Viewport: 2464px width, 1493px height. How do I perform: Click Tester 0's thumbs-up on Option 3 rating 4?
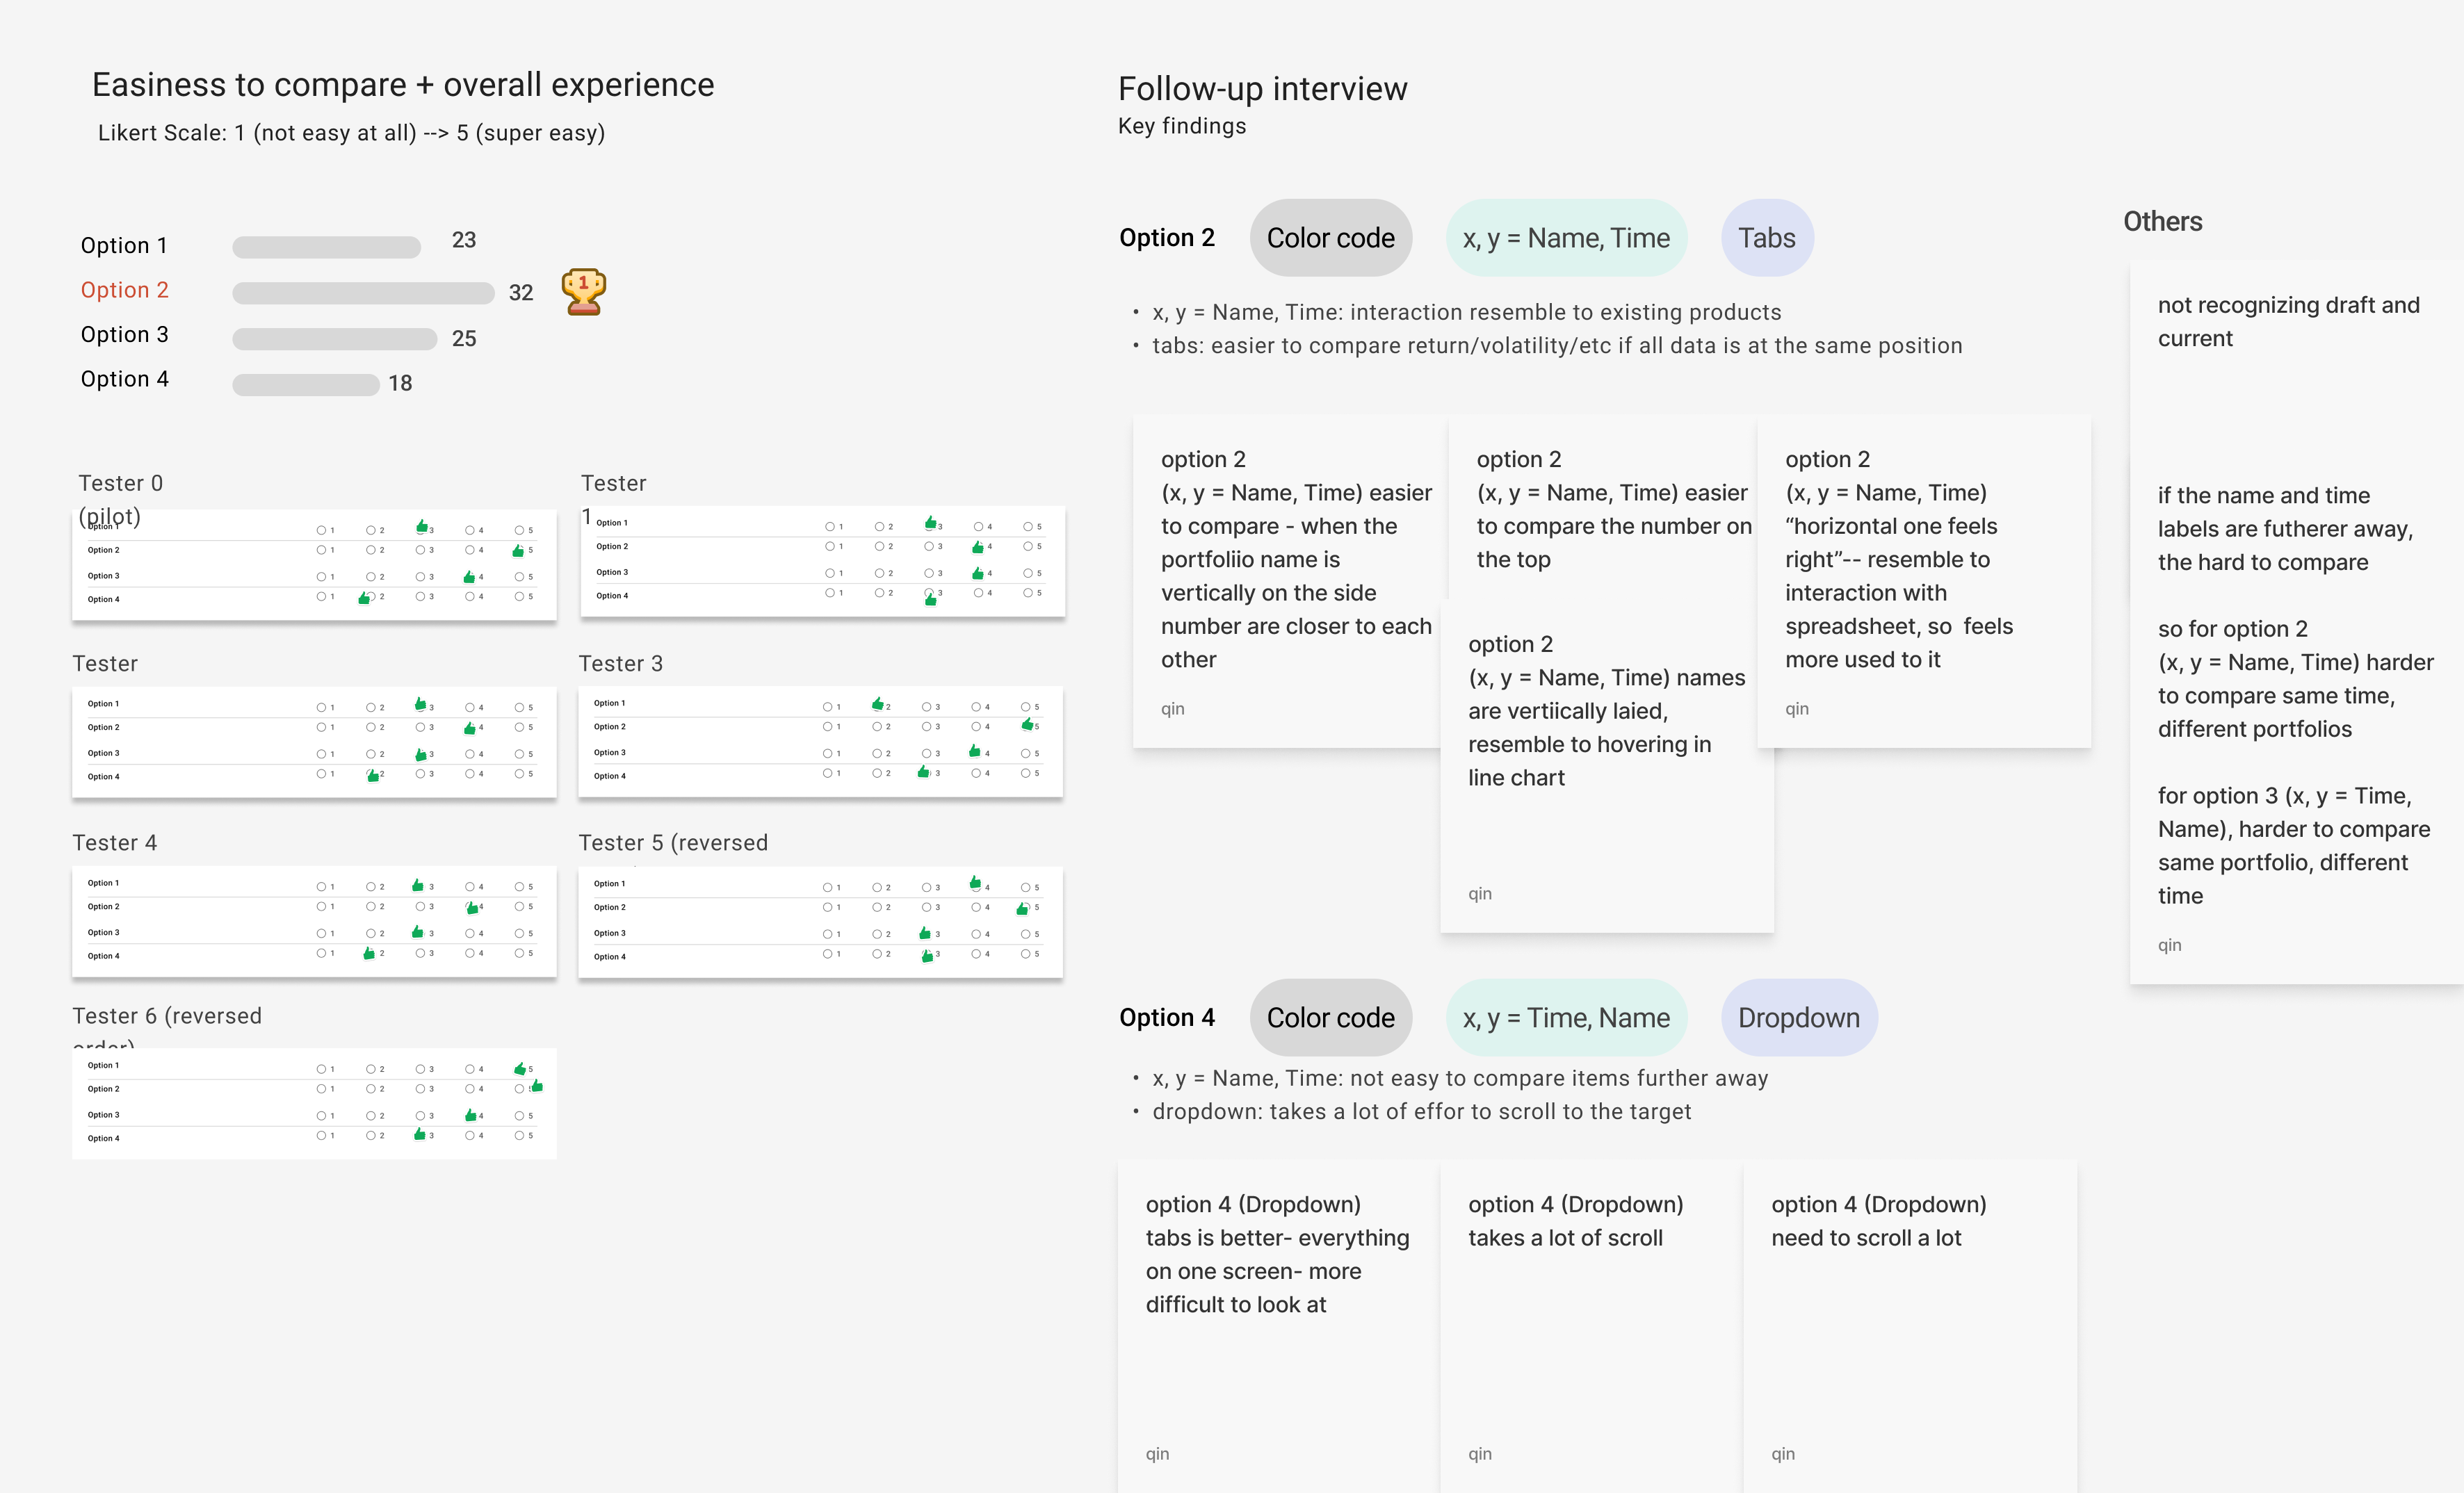click(x=469, y=577)
